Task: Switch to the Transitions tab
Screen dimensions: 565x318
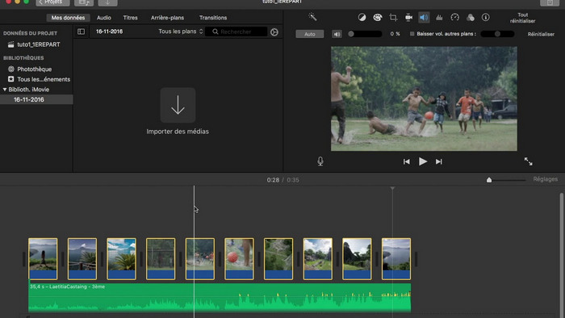Action: (213, 18)
